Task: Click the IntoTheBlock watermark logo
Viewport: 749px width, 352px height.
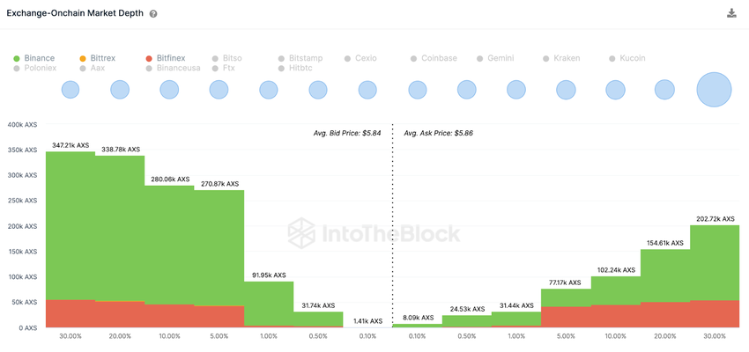Action: click(374, 233)
